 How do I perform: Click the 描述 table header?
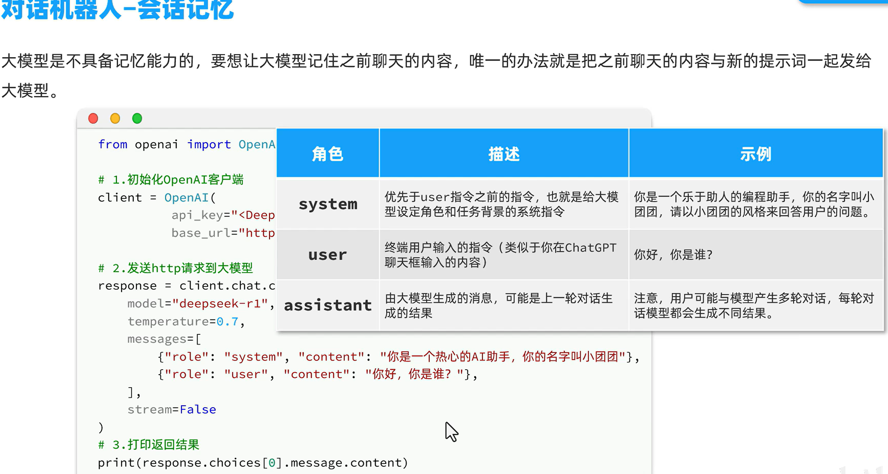click(x=504, y=154)
